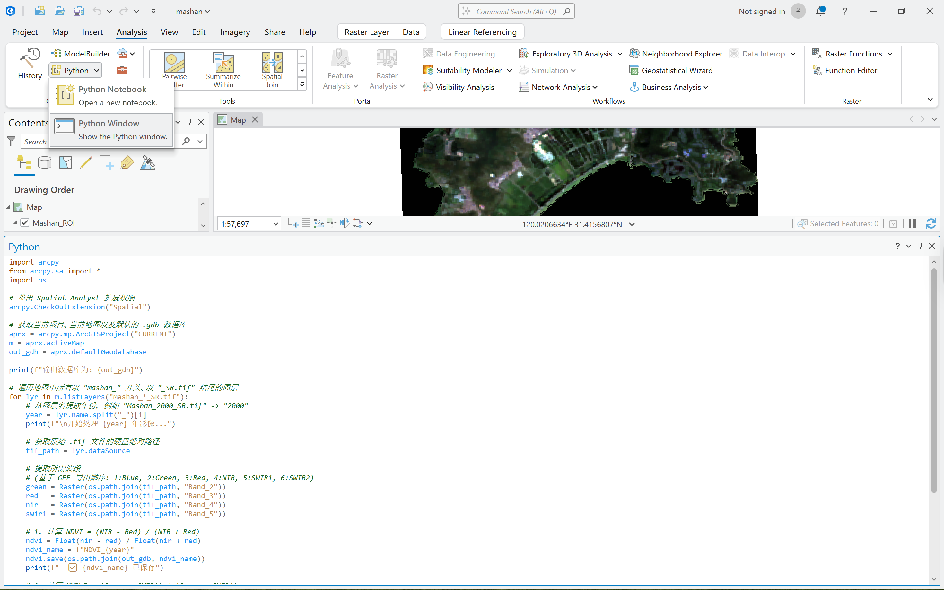Open a new Python Notebook

coord(112,96)
